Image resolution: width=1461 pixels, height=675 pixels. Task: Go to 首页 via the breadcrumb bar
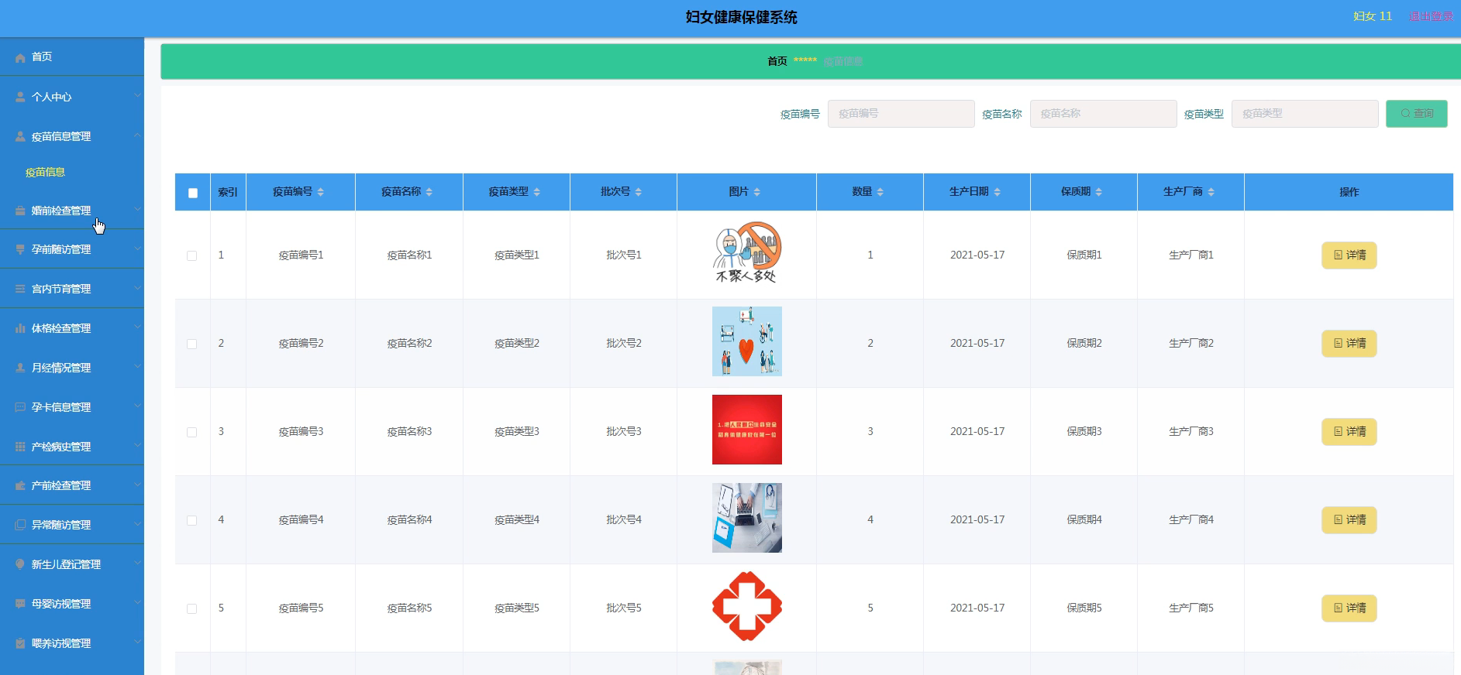click(x=777, y=61)
